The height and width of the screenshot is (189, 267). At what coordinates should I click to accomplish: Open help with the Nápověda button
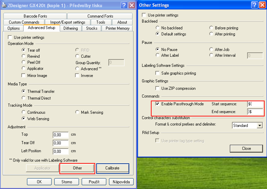tap(121, 182)
